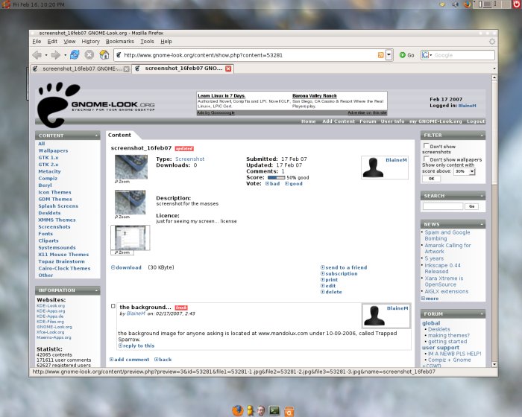This screenshot has height=417, width=522.
Task: Open Icon Themes category link
Action: point(54,192)
